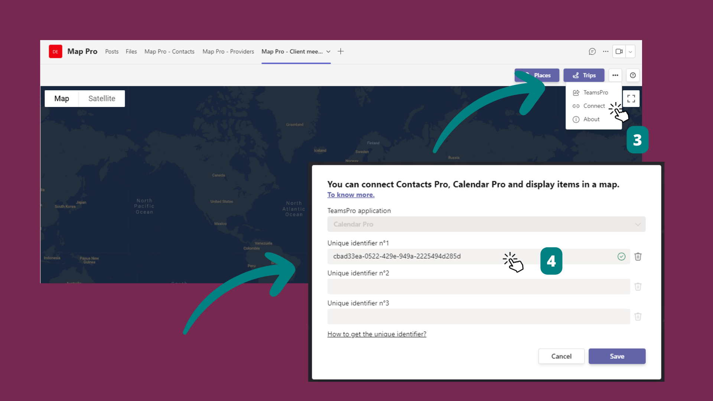Click the Trips button
Image resolution: width=713 pixels, height=401 pixels.
tap(584, 75)
